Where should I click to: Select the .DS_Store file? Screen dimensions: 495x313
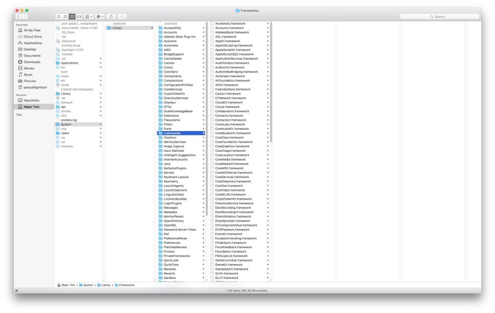[78, 32]
